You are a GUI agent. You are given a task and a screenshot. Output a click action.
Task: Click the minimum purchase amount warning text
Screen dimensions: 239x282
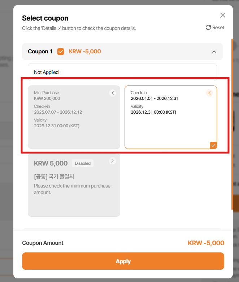(72, 189)
